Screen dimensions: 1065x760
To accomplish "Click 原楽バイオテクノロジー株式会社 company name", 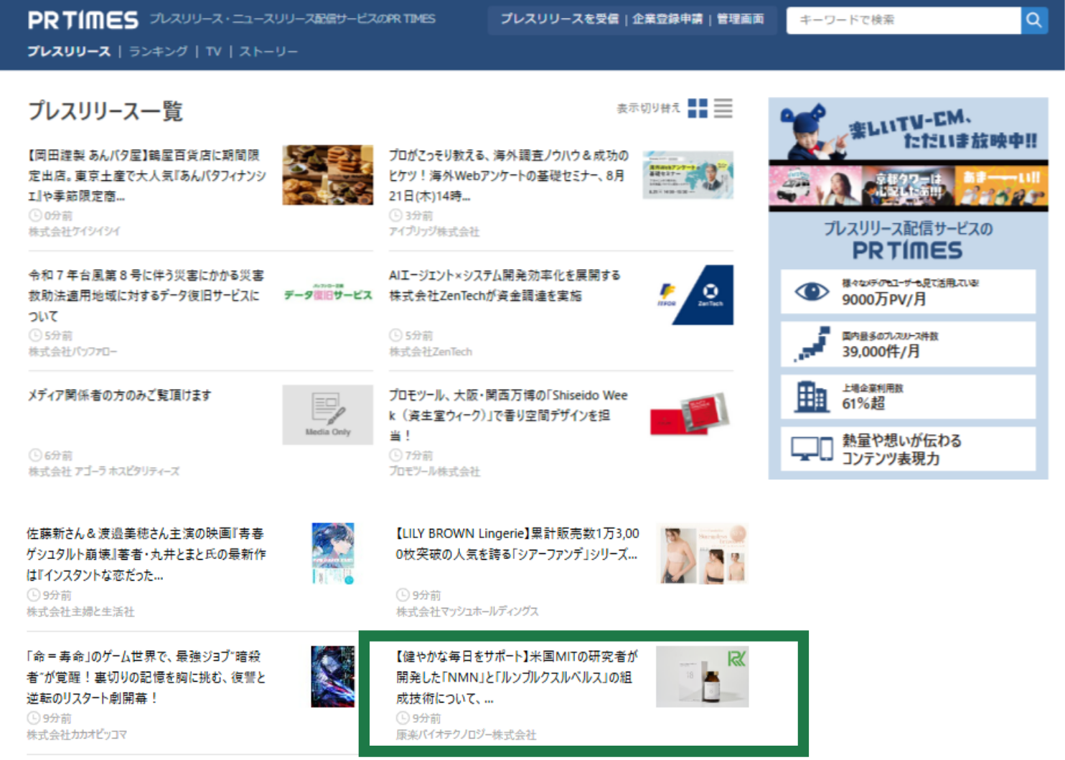I will click(x=466, y=735).
